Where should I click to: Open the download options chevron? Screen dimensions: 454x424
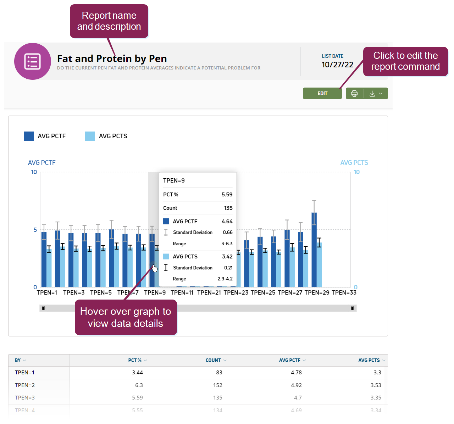click(381, 94)
